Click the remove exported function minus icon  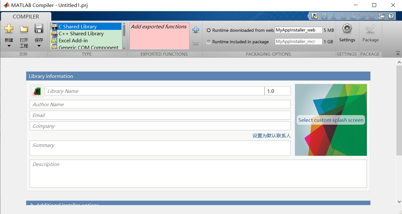[x=195, y=43]
